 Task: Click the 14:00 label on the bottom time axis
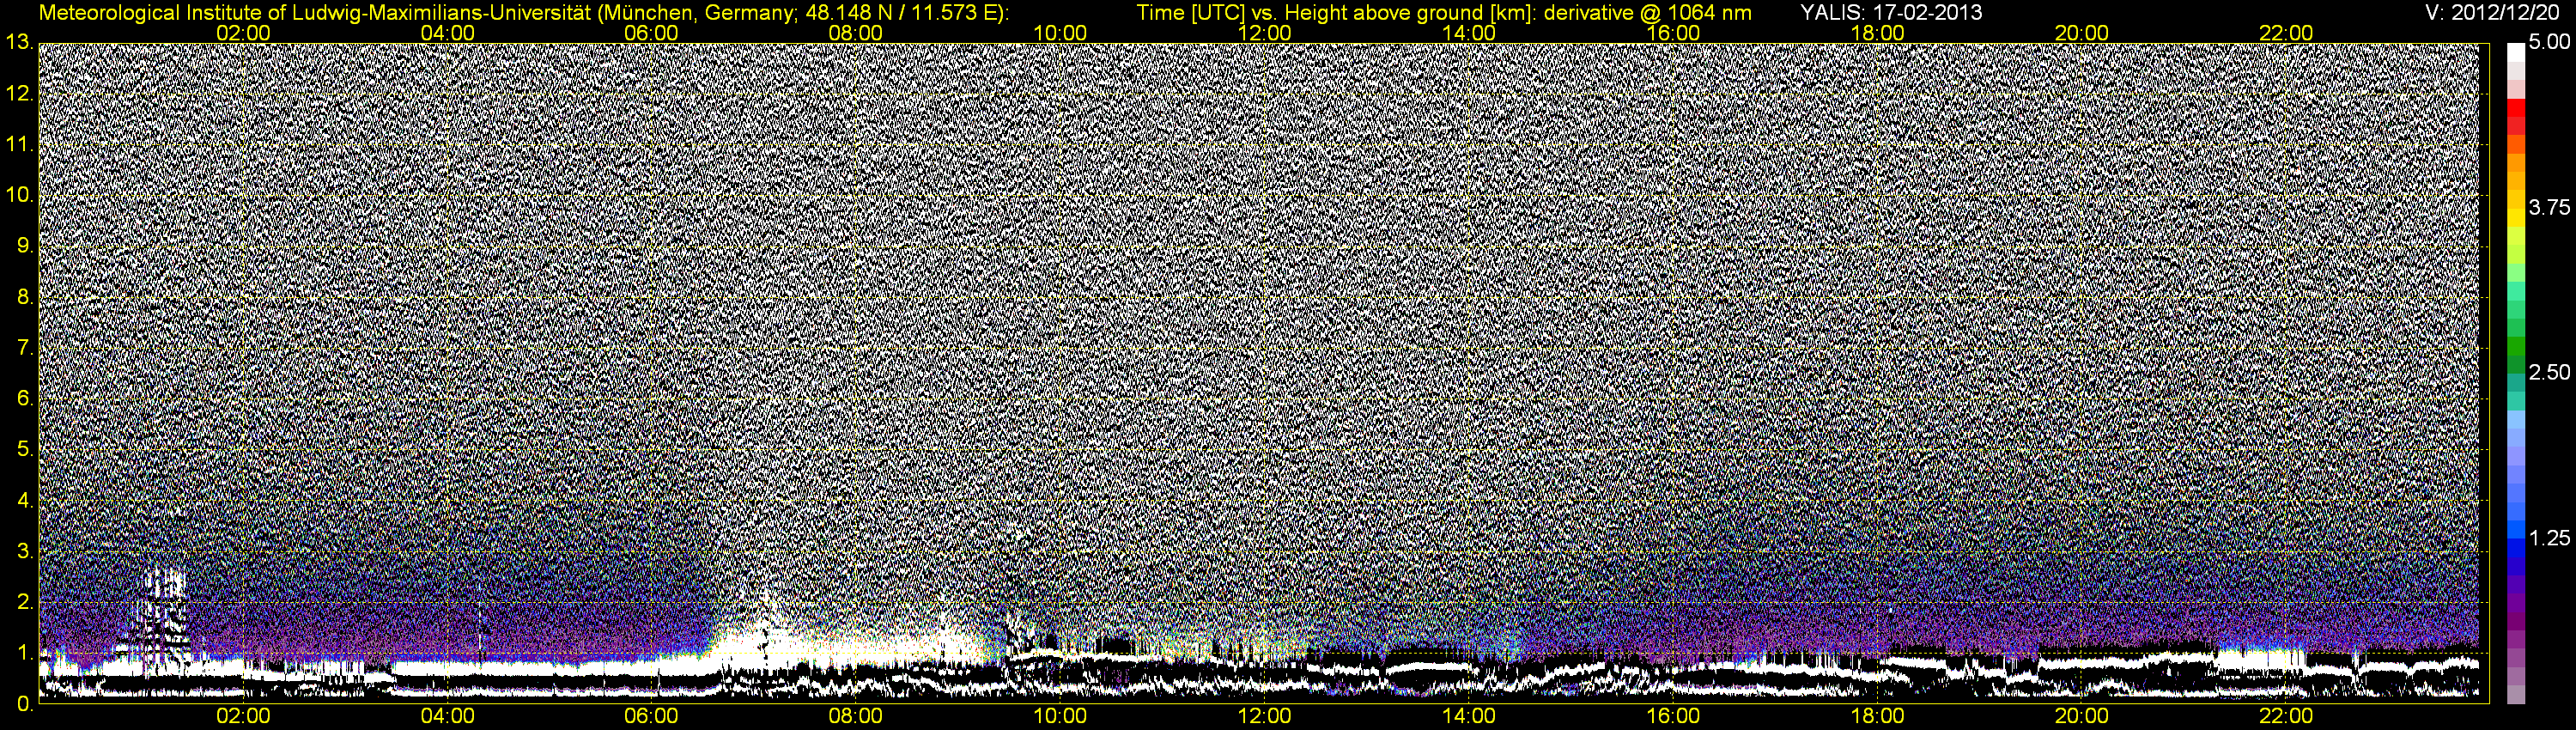[x=1469, y=716]
